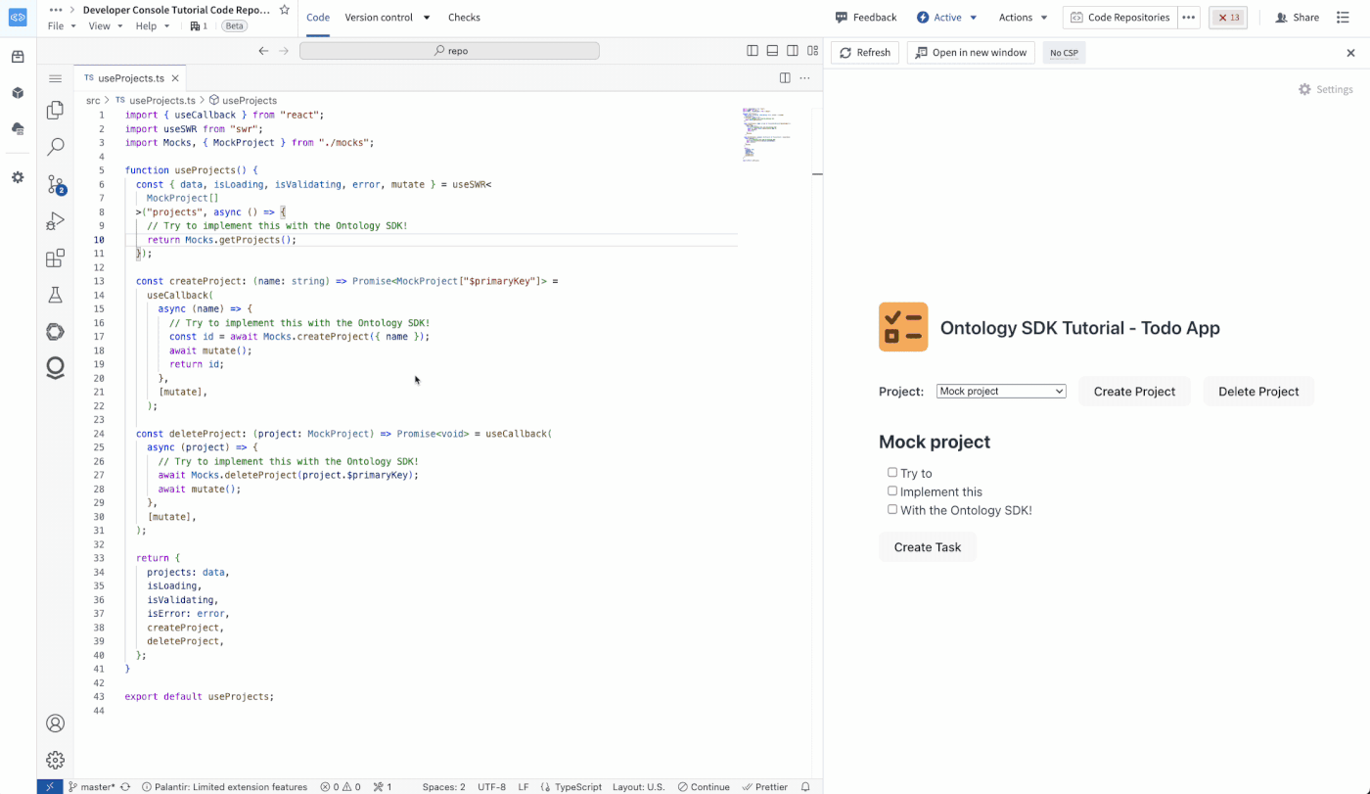Open editor More Actions ellipsis

pyautogui.click(x=805, y=78)
